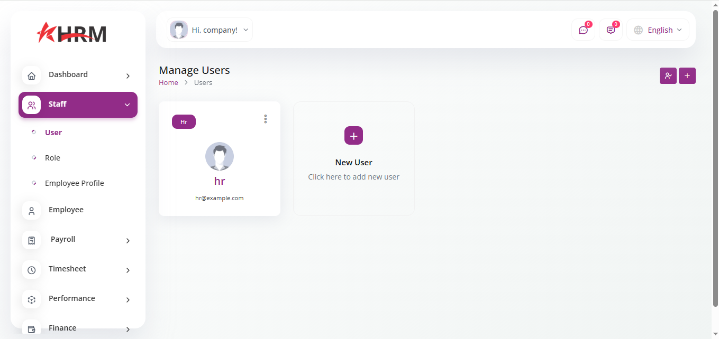Open the three-dot menu on hr card

tap(265, 119)
